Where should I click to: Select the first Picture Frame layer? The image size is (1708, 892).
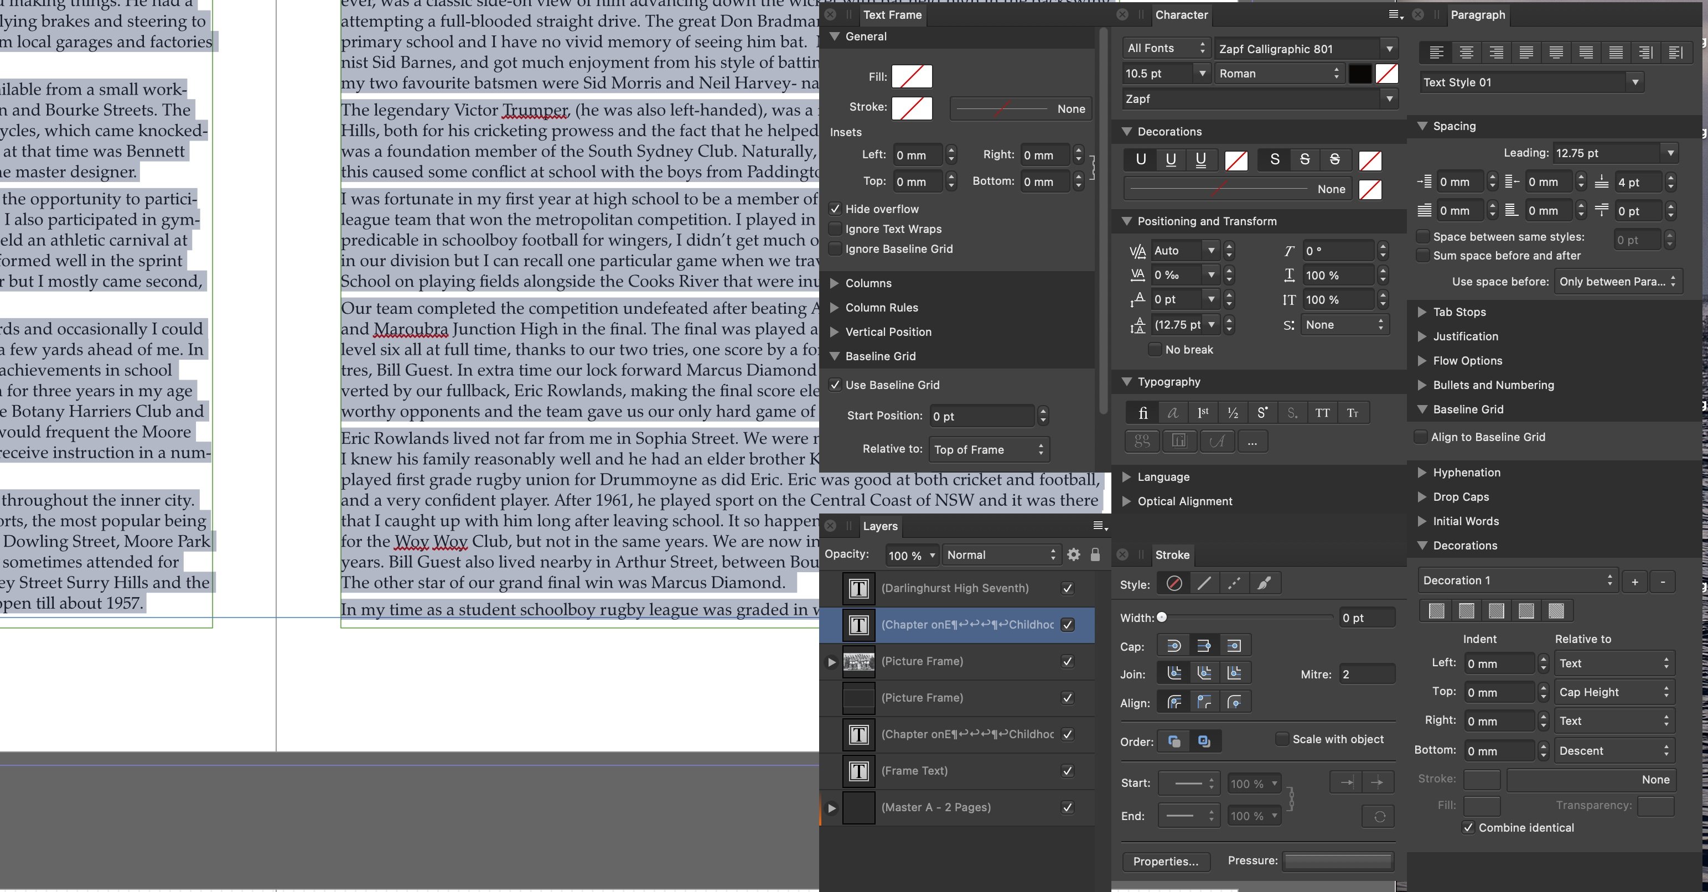pos(957,661)
